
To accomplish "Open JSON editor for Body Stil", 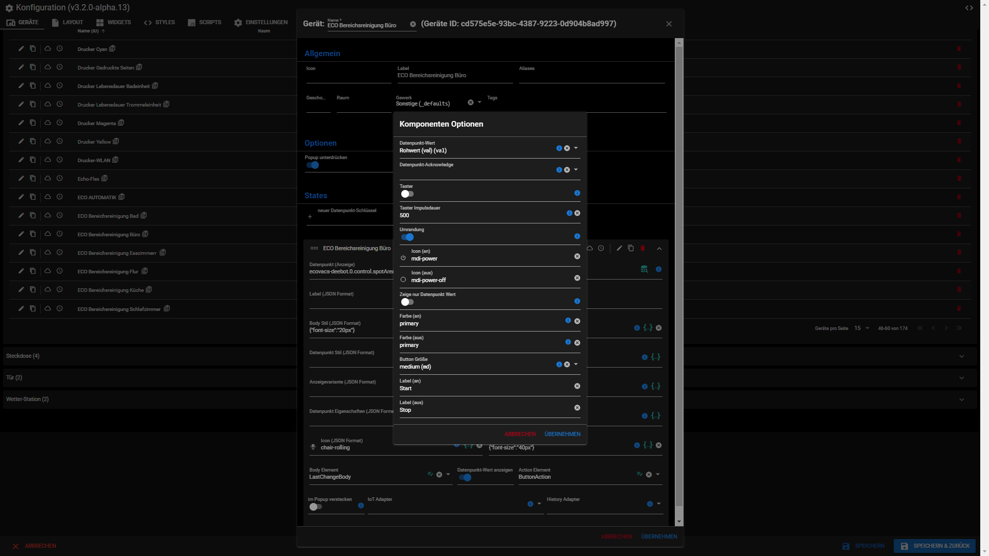I will (x=648, y=328).
